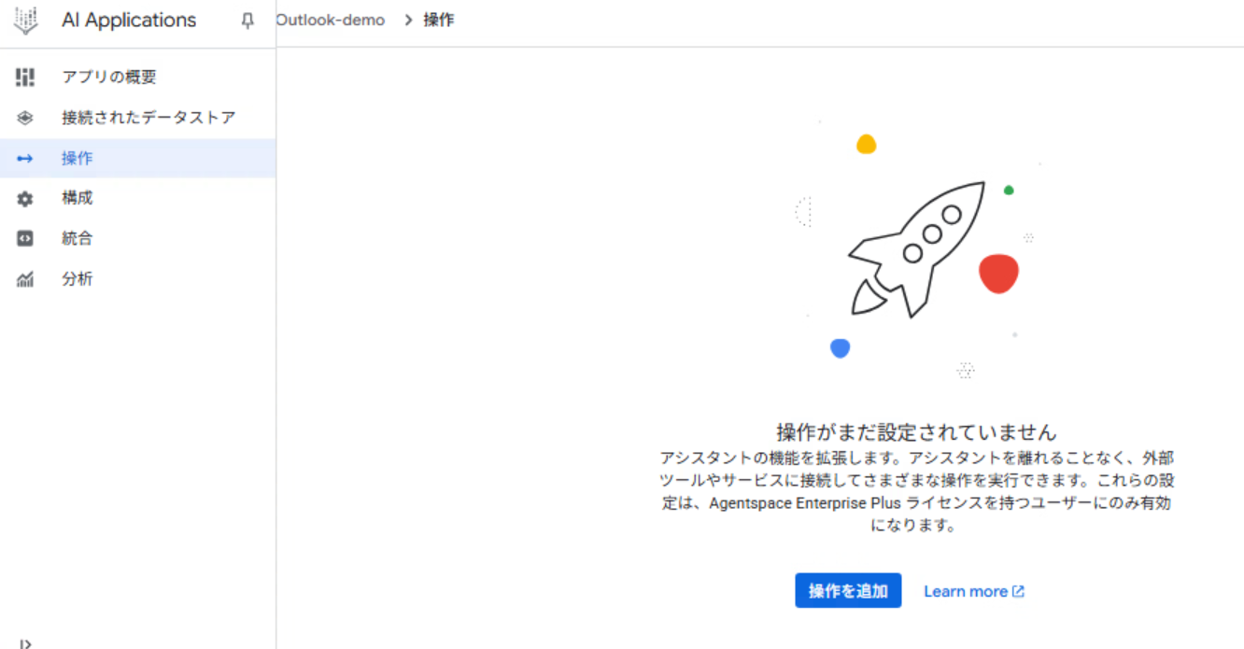
Task: Open analytics via the 分析 chart icon
Action: tap(25, 278)
